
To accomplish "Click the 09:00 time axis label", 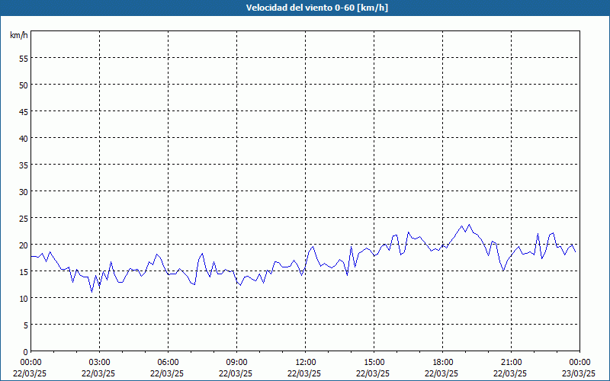I will (236, 363).
